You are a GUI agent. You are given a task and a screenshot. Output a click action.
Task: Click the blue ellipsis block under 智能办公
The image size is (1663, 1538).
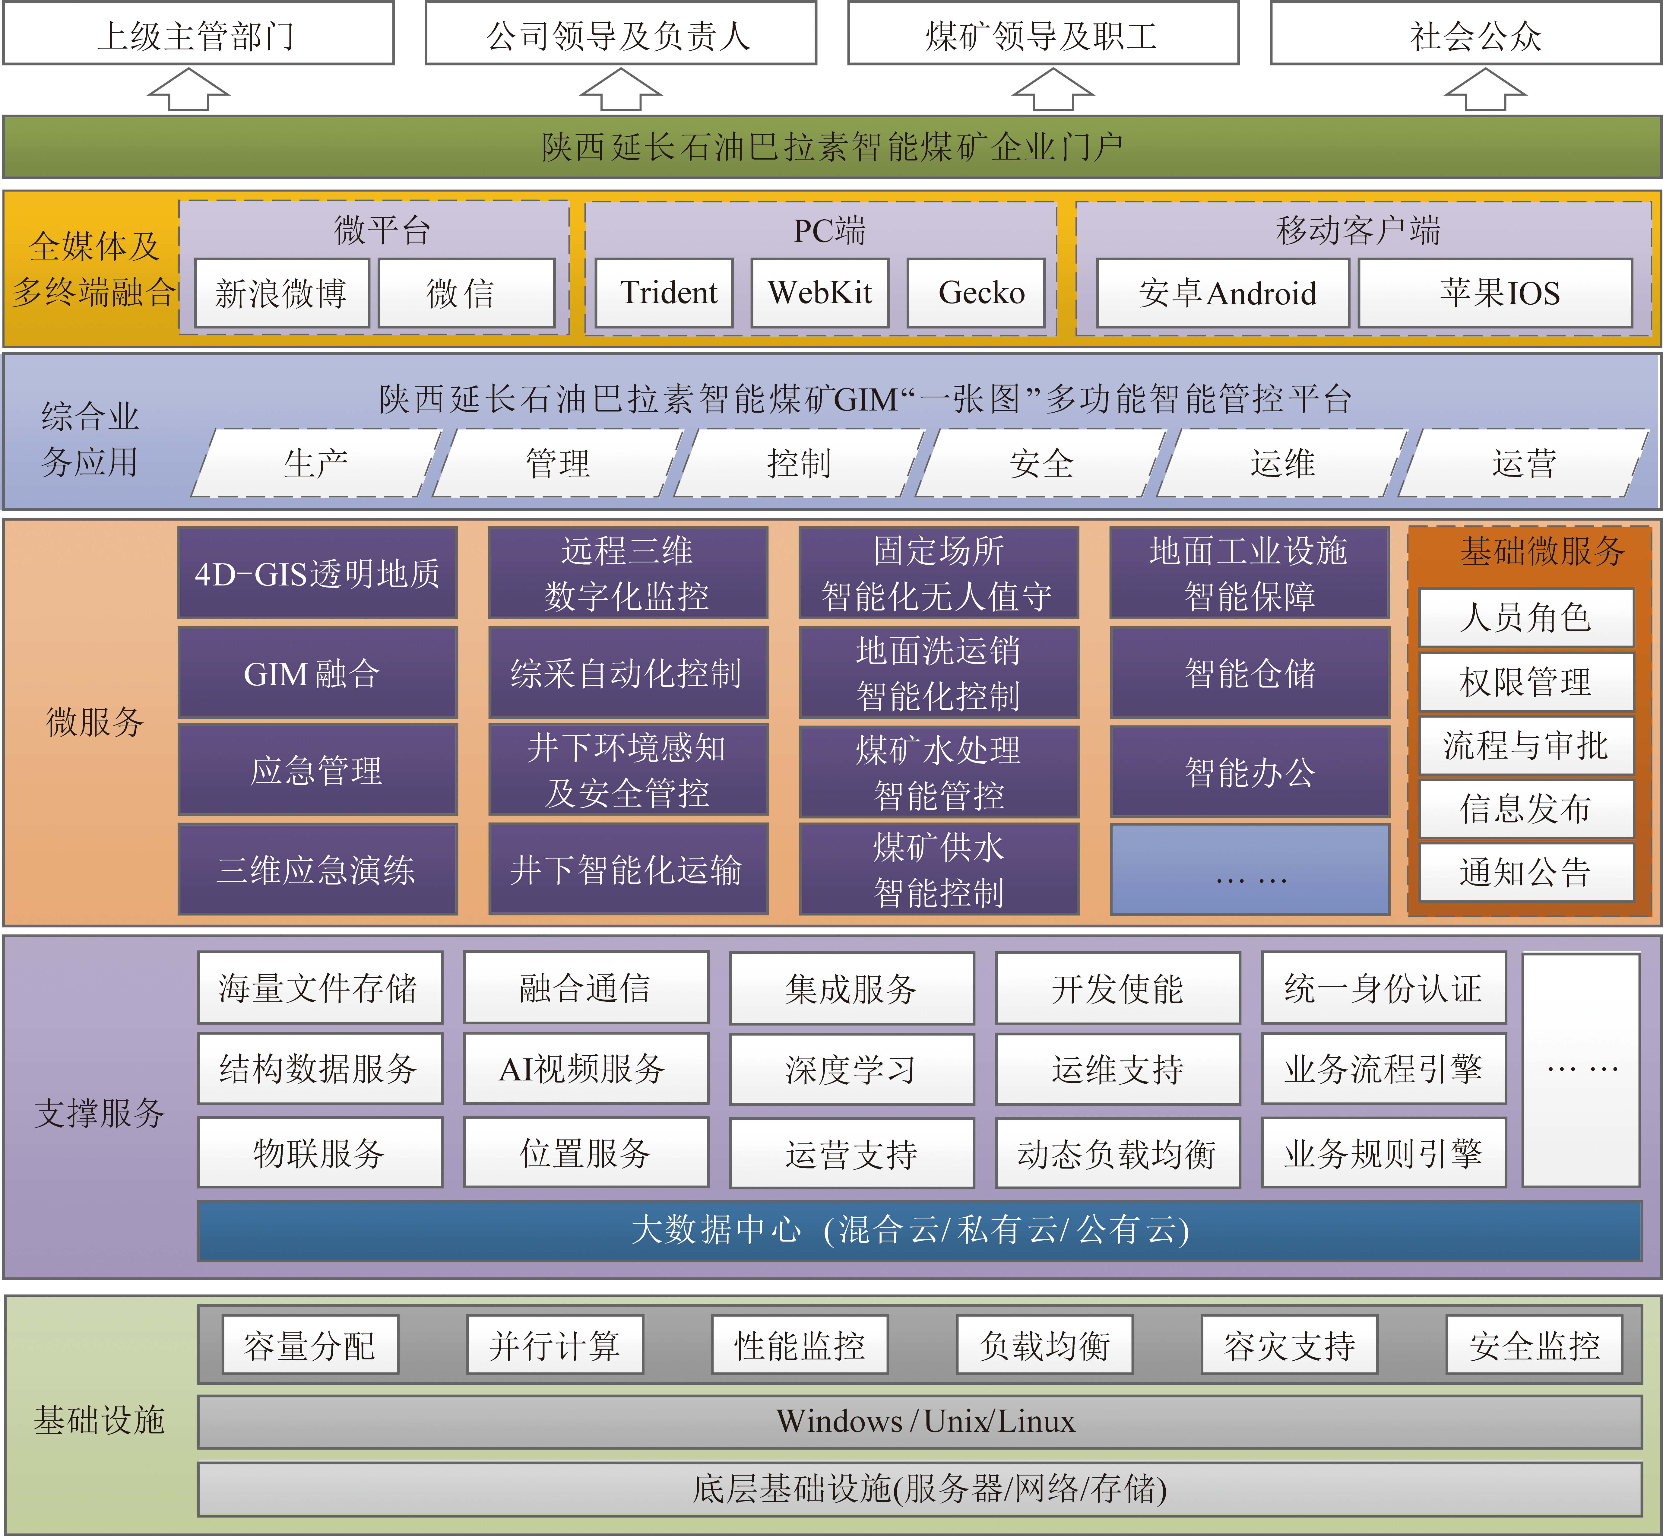[1250, 870]
